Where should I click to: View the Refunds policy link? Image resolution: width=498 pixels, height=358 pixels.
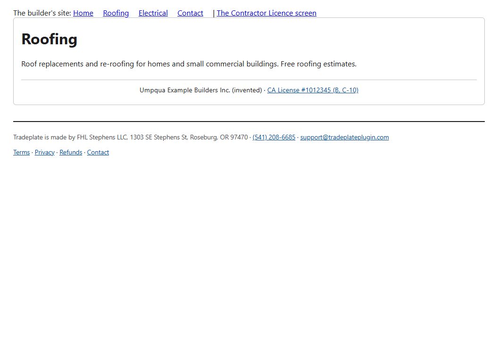(x=71, y=152)
